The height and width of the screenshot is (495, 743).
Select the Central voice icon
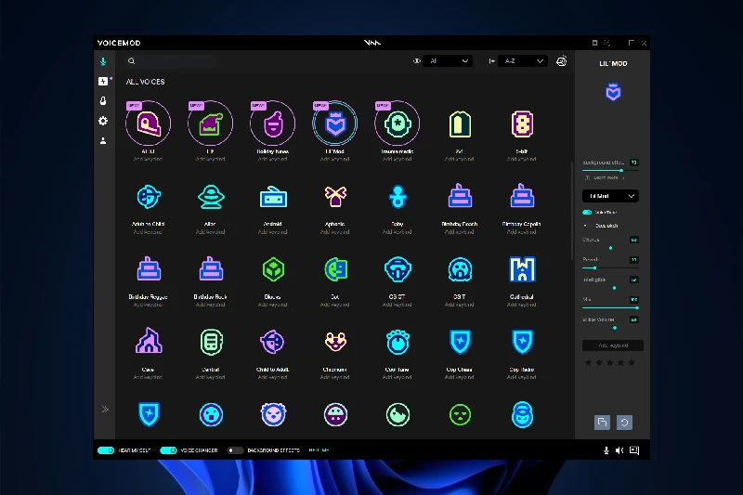click(211, 342)
